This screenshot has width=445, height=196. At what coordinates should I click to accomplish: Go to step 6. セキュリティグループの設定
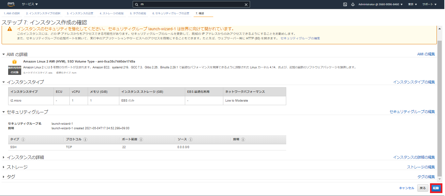click(171, 13)
